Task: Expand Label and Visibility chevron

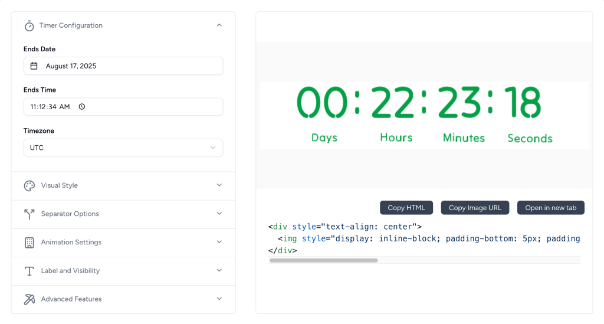Action: 219,270
